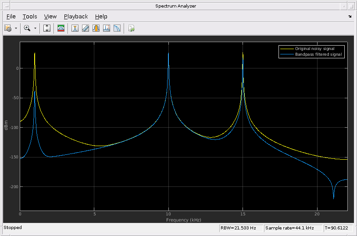Open the Playback menu

[x=76, y=17]
